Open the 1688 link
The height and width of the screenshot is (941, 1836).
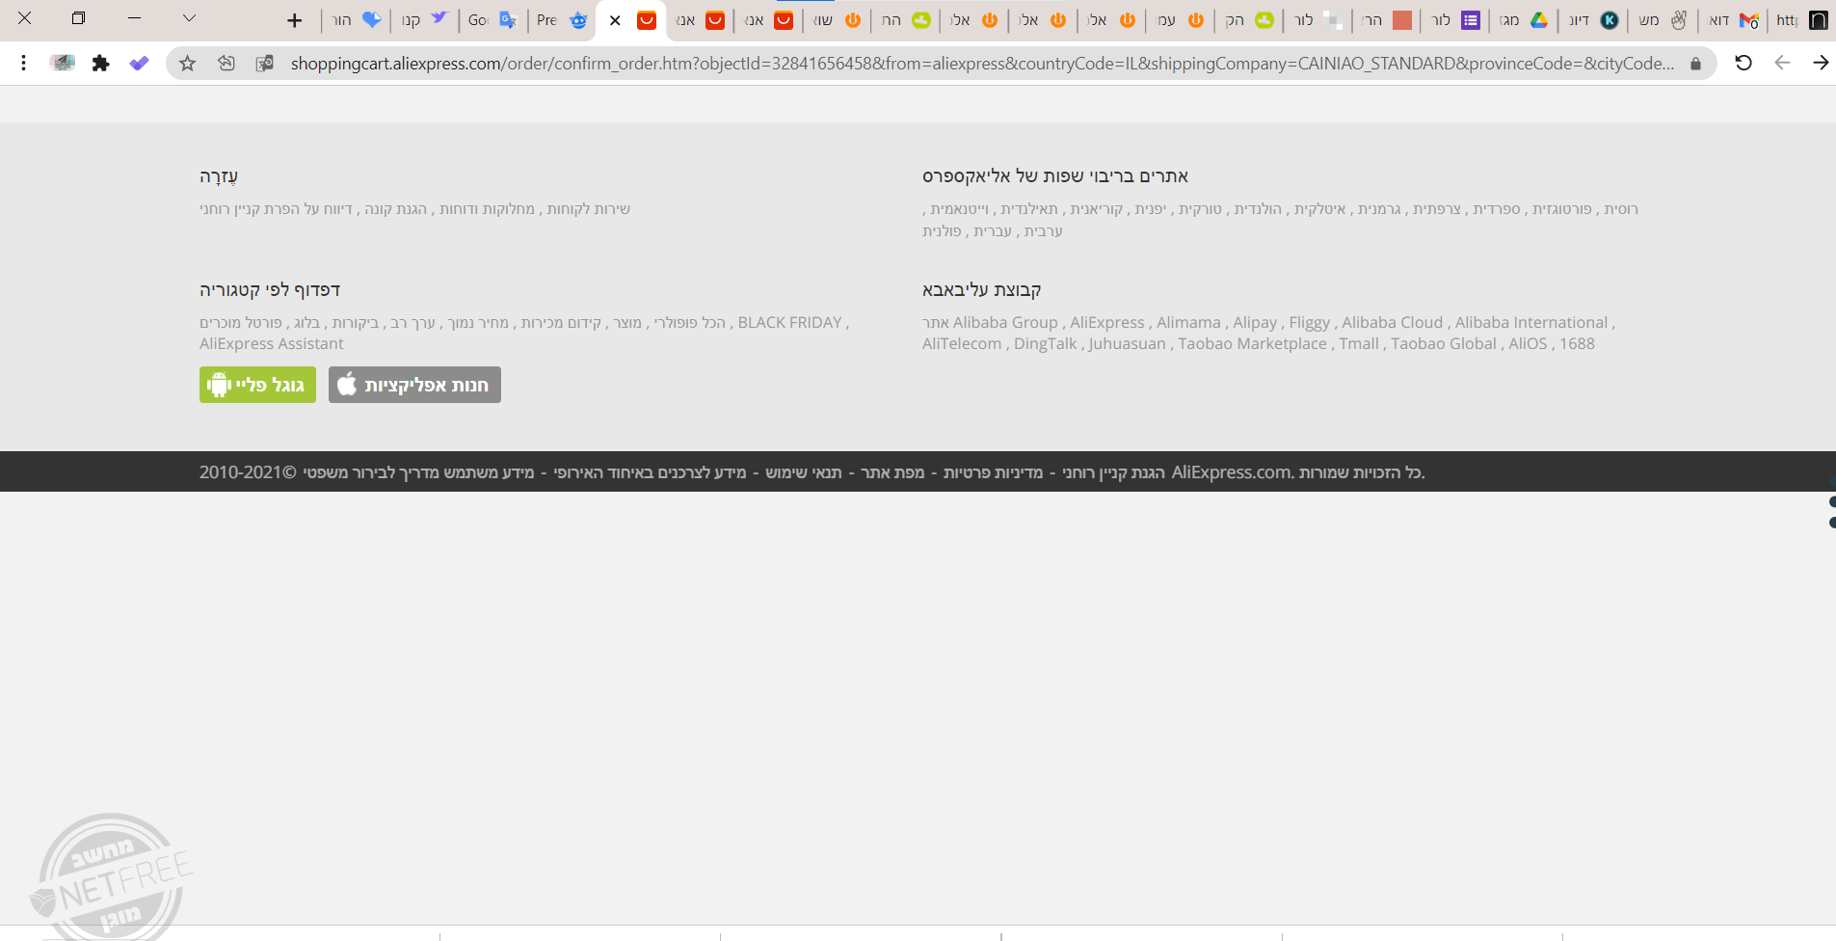1577,344
